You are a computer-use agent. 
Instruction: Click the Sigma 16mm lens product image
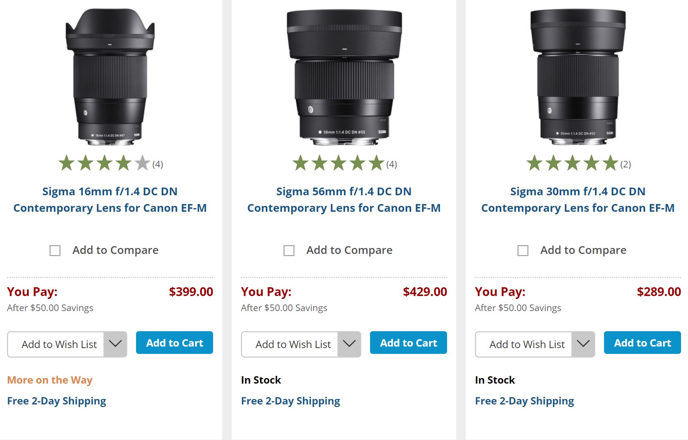[110, 77]
